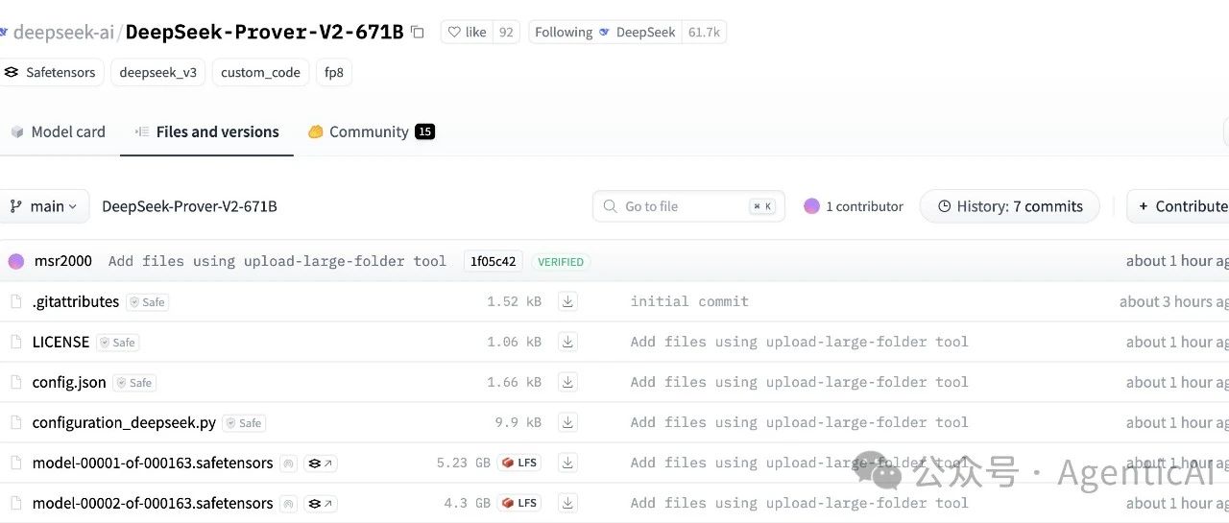View the 1 contributor link

tap(854, 206)
